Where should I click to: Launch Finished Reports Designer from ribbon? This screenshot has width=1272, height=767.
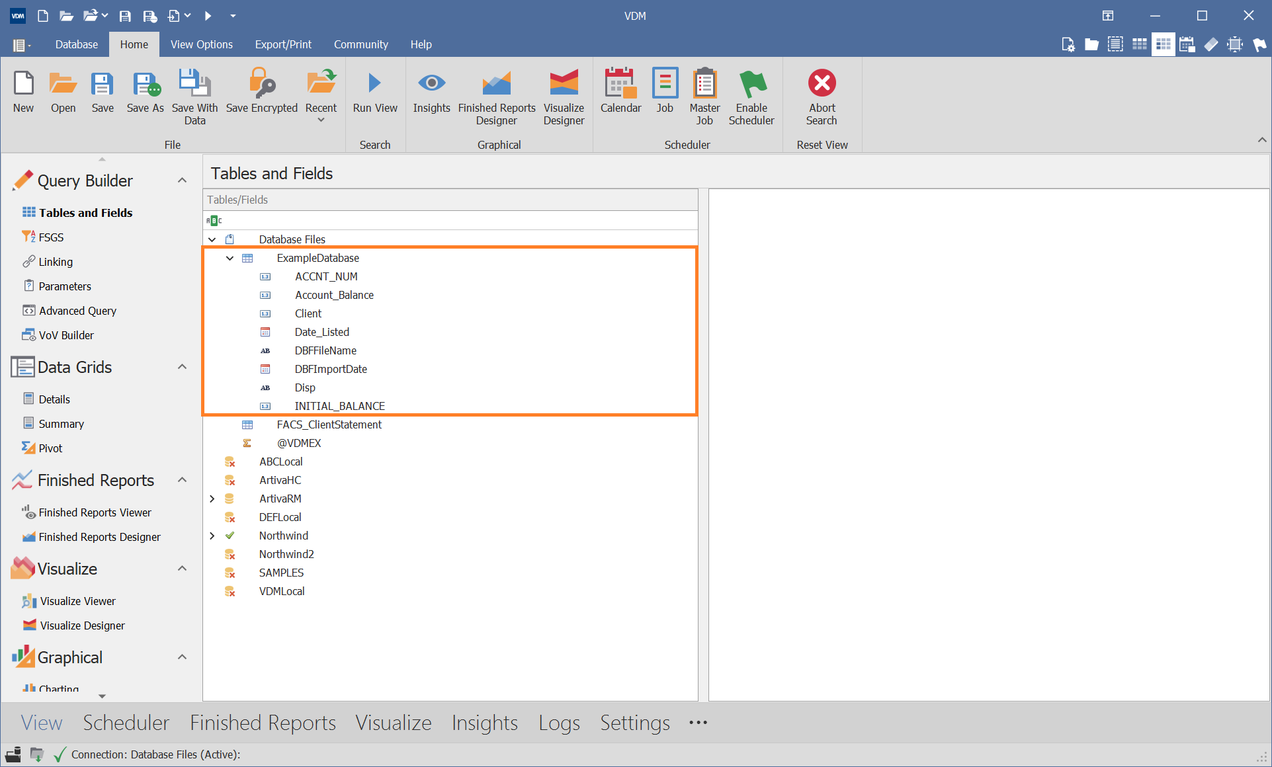click(x=497, y=97)
